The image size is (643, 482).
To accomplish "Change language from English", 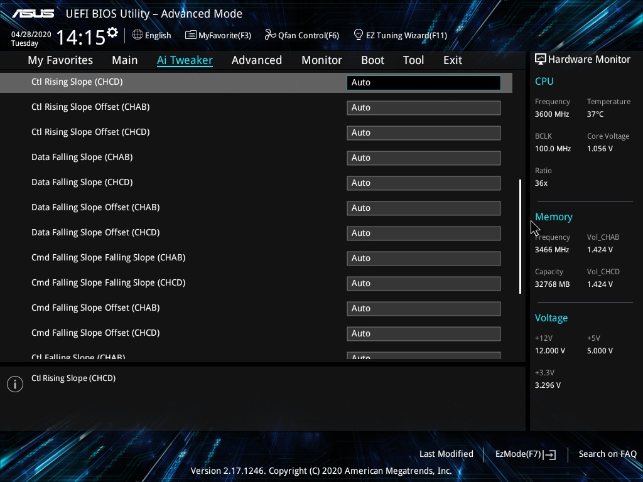I will click(158, 36).
